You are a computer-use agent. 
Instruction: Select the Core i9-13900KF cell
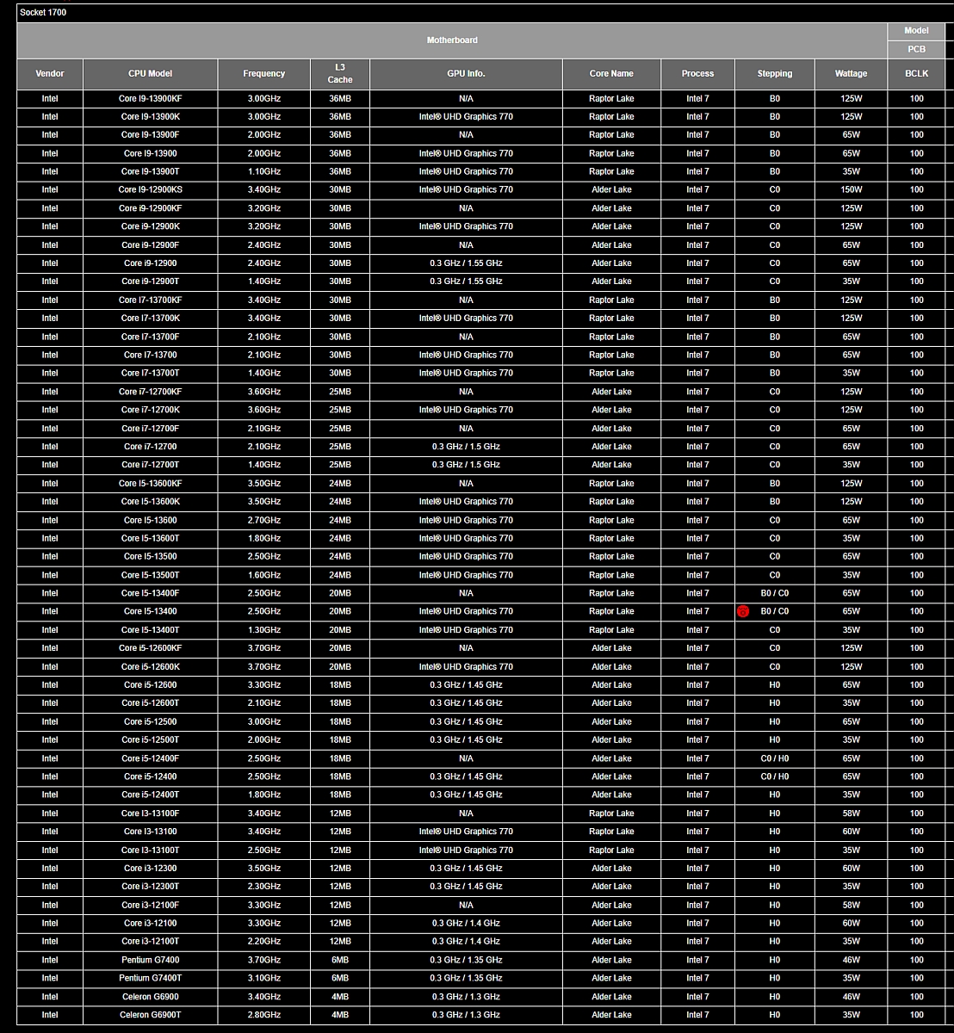(151, 99)
